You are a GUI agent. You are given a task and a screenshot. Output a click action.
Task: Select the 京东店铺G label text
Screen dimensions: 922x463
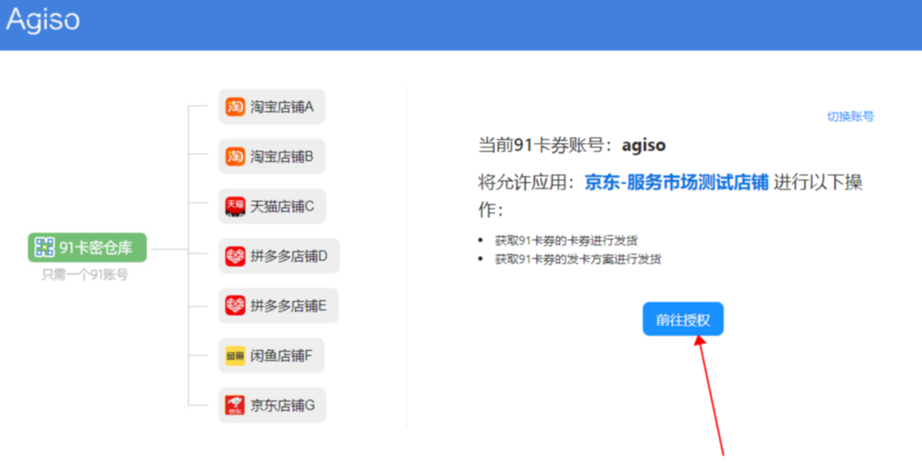click(x=283, y=406)
